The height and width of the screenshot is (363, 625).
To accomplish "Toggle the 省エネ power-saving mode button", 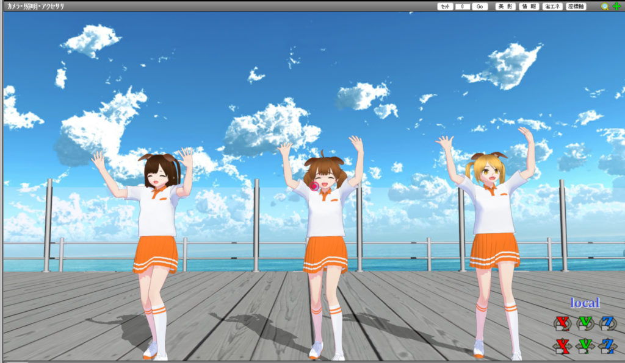I will (552, 6).
